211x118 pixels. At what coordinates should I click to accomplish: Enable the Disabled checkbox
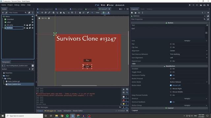point(171,69)
